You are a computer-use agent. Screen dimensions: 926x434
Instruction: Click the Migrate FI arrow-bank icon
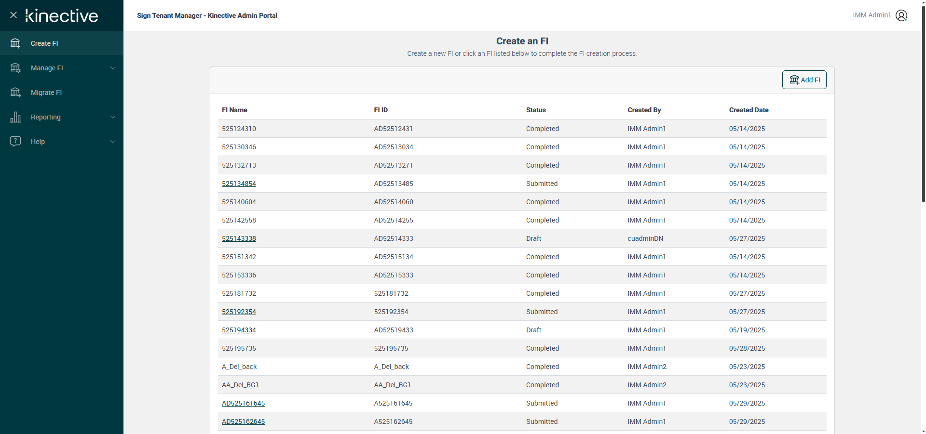[x=15, y=92]
